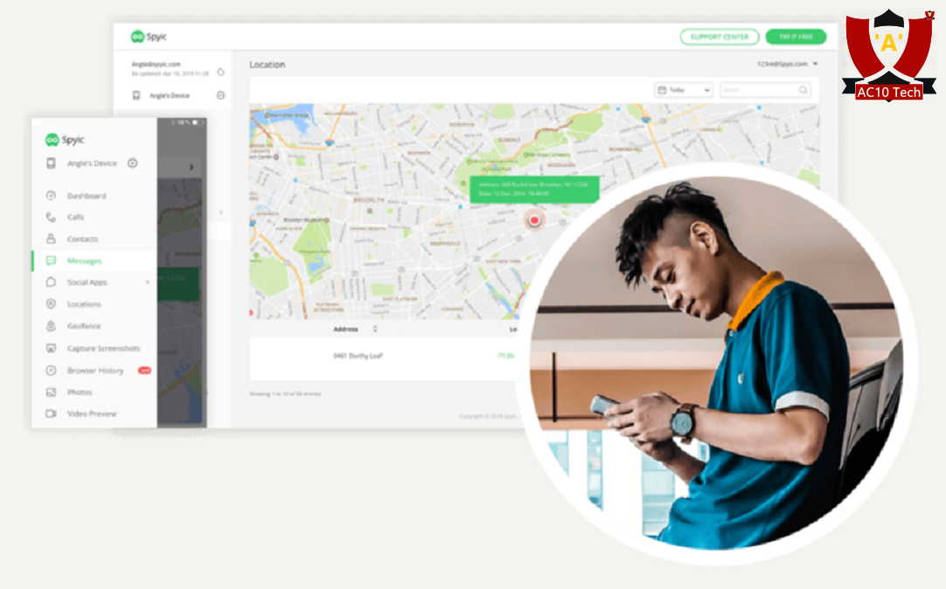Click the Geofence icon in the sidebar
Viewport: 946px width, 589px height.
pyautogui.click(x=51, y=326)
